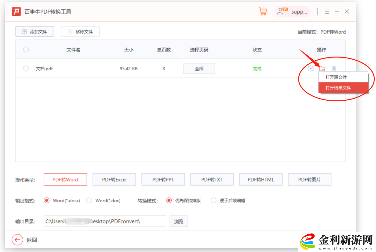Select the 打开源文件 menu entry
The image size is (376, 252).
click(343, 77)
